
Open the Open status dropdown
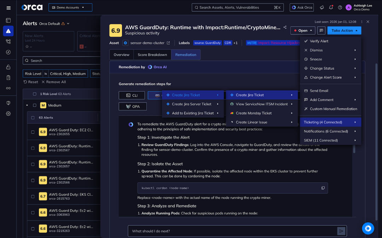tap(302, 30)
